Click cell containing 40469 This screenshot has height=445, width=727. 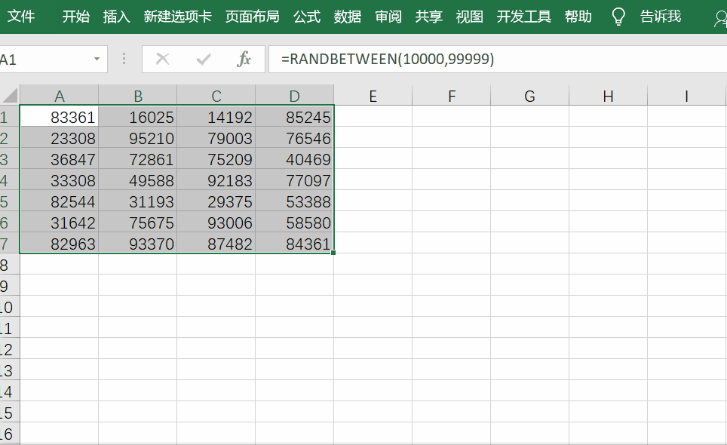(x=294, y=159)
